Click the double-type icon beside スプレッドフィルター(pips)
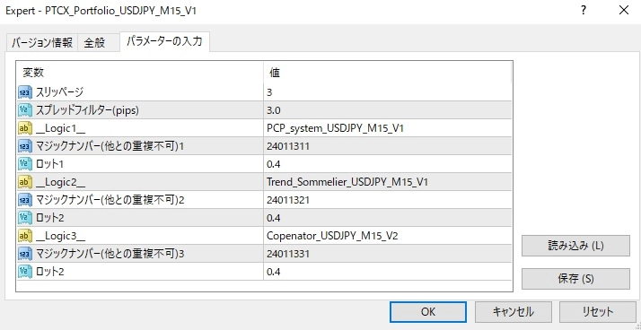The image size is (641, 330). click(25, 110)
